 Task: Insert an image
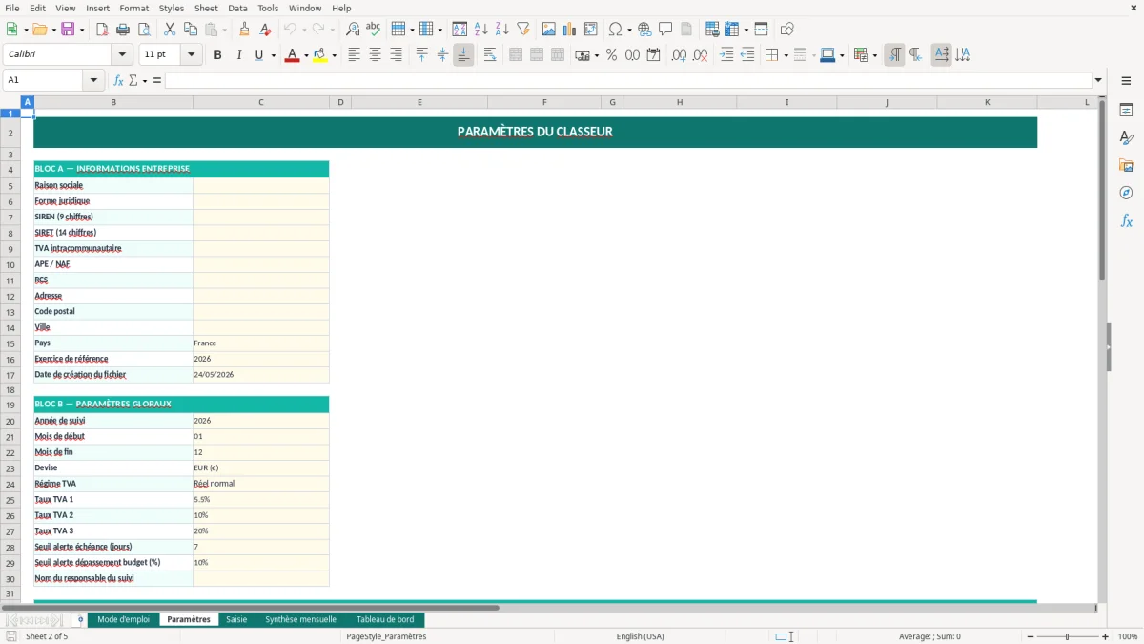[549, 30]
